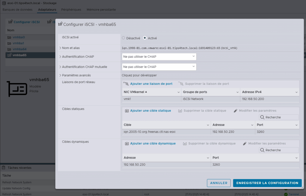Open the Authentification CHAP dropdown
The image size is (306, 196).
(159, 56)
